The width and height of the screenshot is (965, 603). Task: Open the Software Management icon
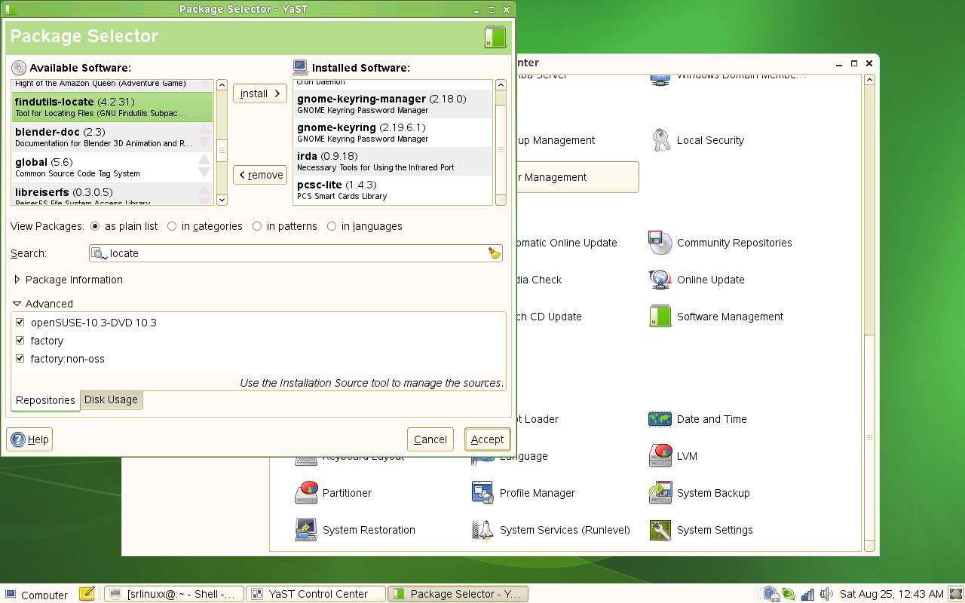point(660,317)
